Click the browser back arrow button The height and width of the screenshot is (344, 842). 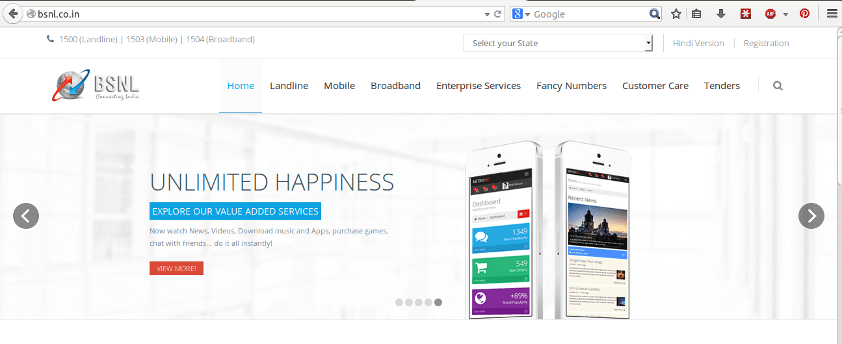[12, 14]
